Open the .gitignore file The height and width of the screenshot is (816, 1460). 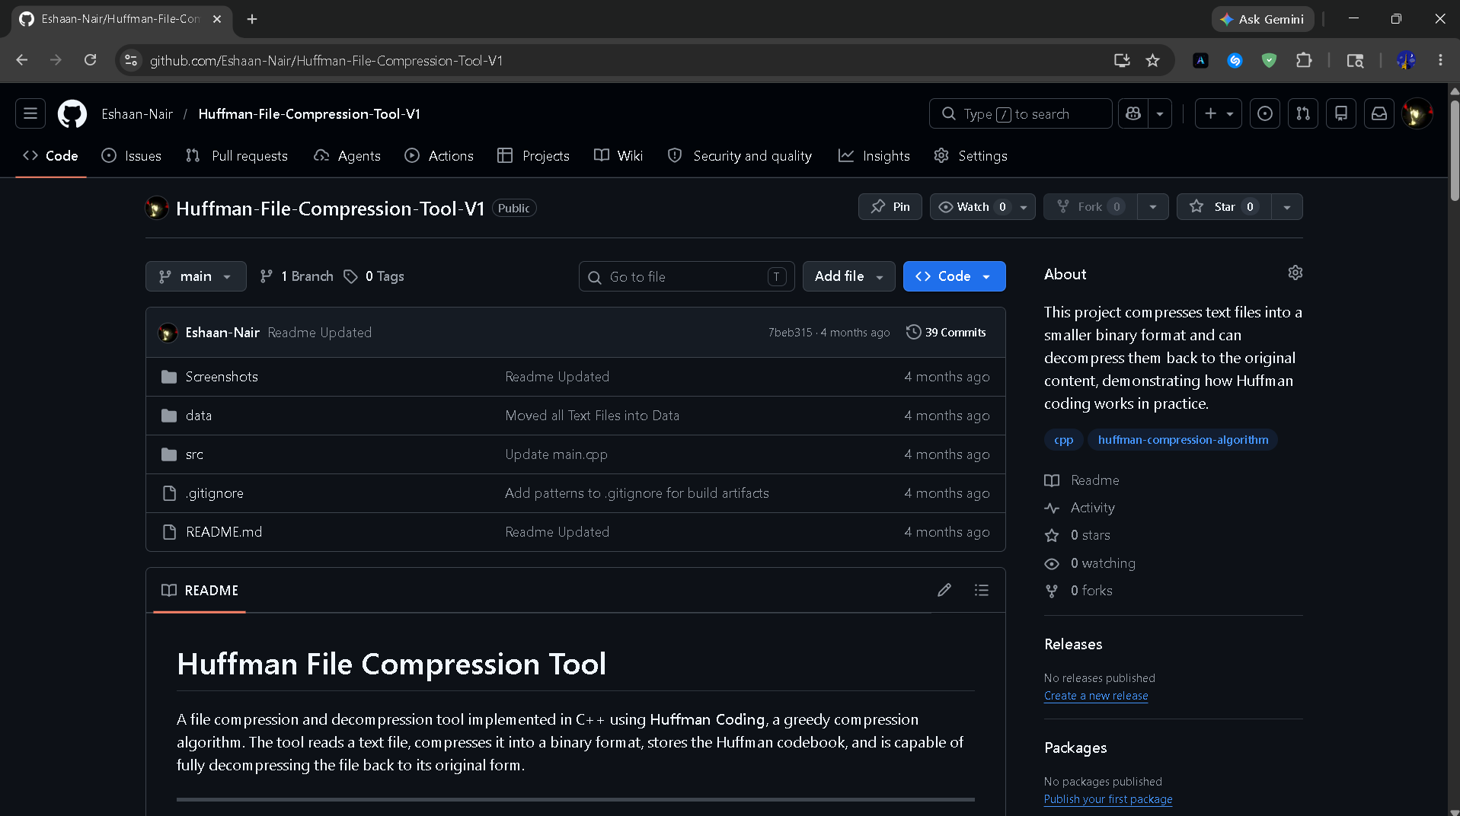tap(215, 493)
